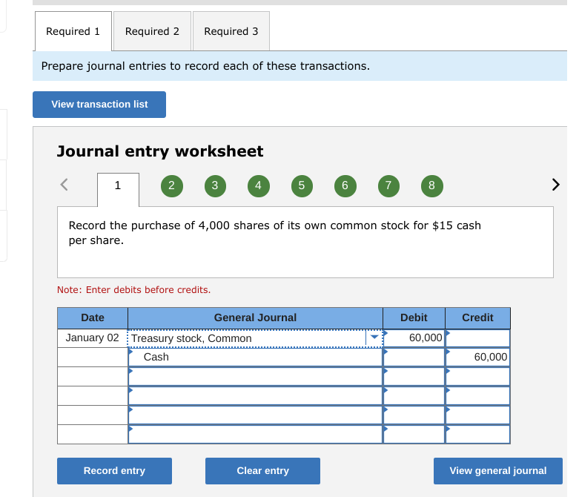Click third row debit cell

(414, 377)
